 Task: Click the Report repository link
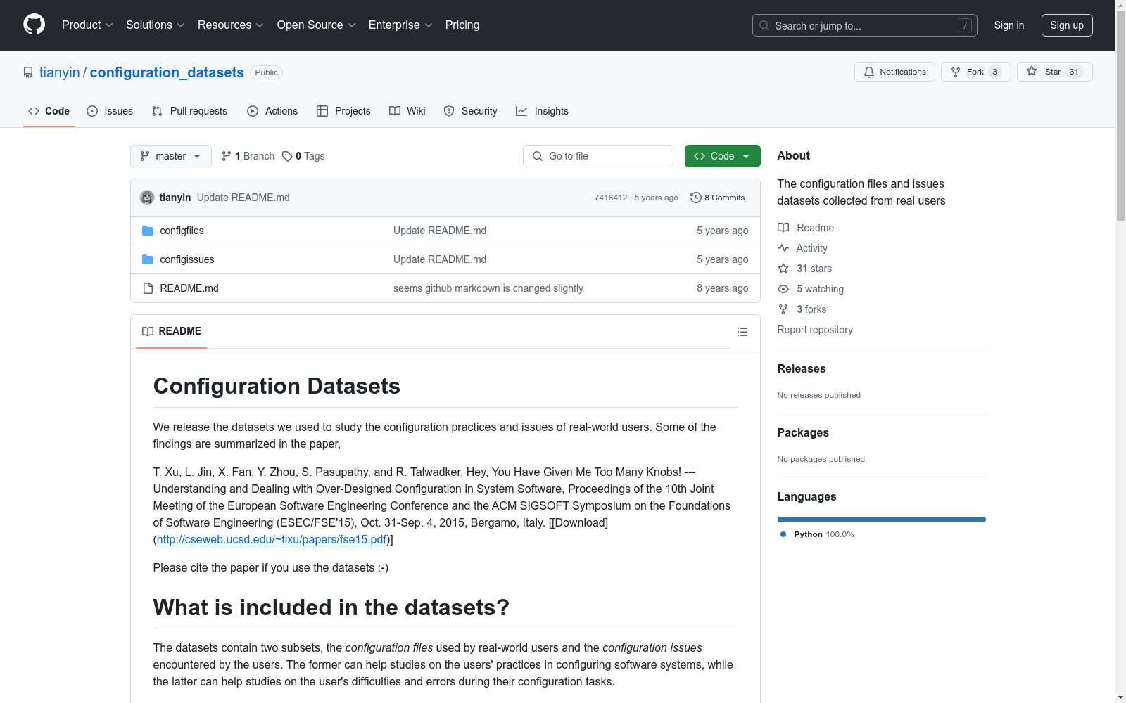coord(815,330)
